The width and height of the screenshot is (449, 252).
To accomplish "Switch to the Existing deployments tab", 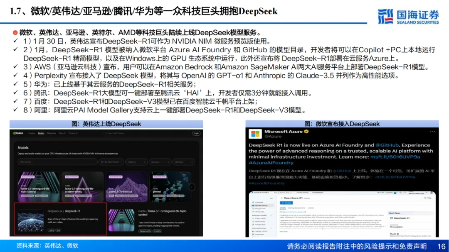I will point(296,208).
